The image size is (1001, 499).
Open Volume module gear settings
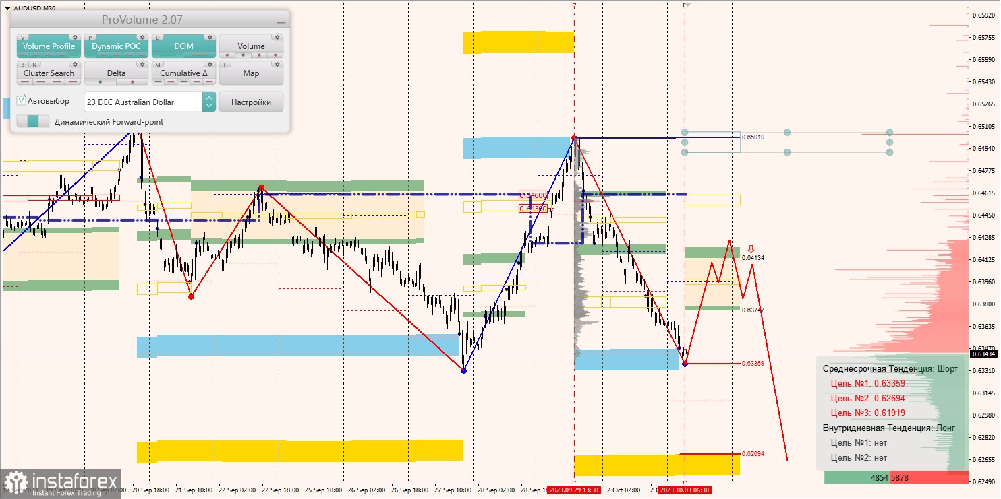pos(277,38)
